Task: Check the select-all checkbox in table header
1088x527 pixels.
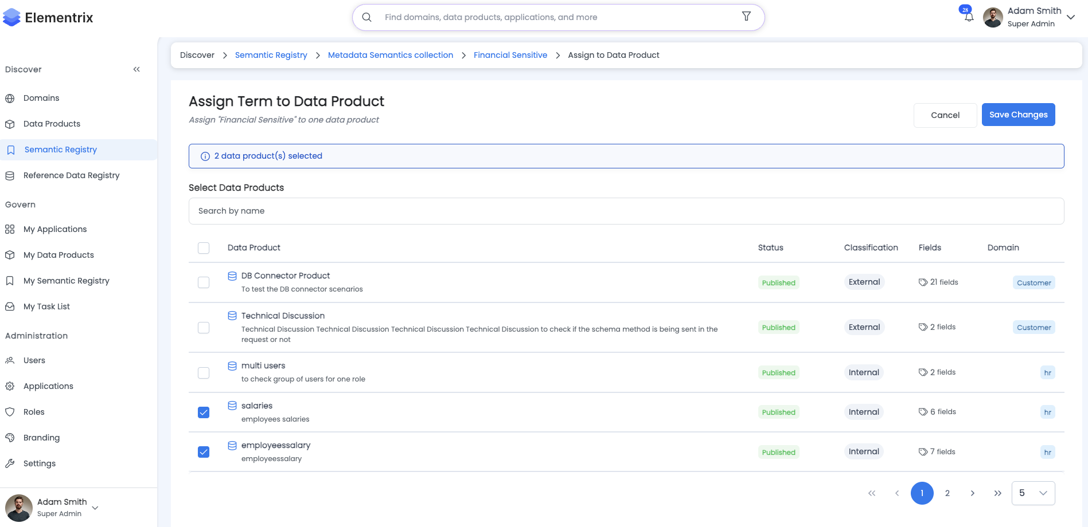Action: 204,248
